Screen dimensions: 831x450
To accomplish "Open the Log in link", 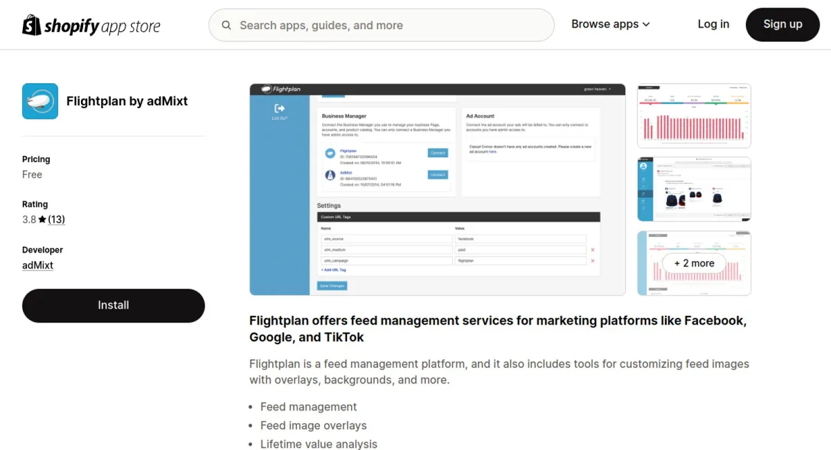I will [713, 24].
